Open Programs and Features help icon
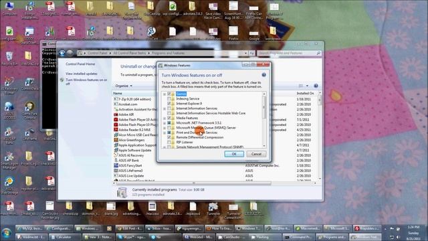Screen dimensions: 428x241 coord(316,86)
